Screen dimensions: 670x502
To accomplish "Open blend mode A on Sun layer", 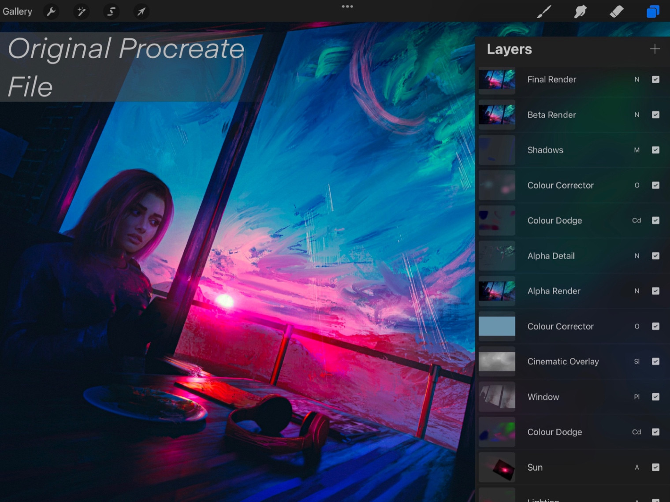I will click(637, 467).
